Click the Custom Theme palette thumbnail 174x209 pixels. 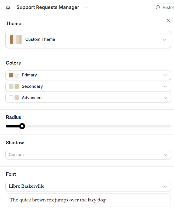(16, 39)
